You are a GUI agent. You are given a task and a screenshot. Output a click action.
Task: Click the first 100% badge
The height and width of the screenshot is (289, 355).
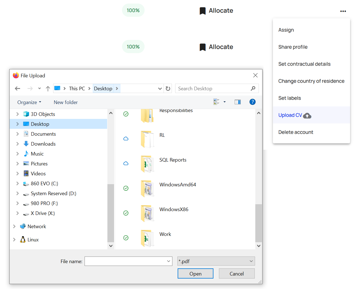133,10
